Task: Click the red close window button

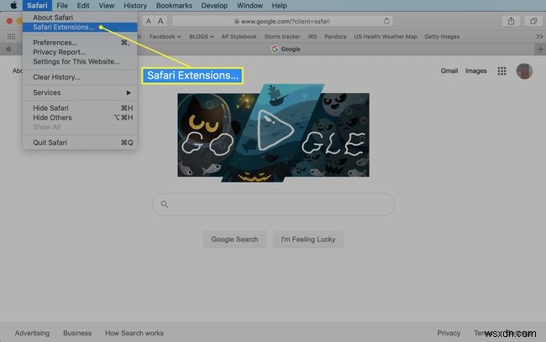Action: 9,21
